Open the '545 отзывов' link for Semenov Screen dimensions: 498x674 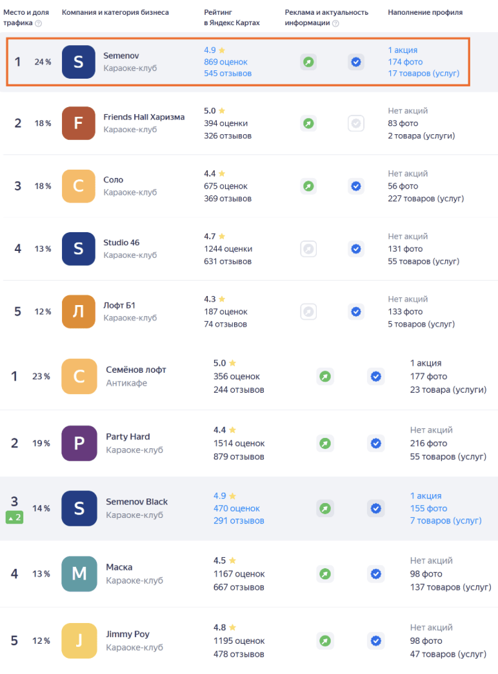[228, 74]
